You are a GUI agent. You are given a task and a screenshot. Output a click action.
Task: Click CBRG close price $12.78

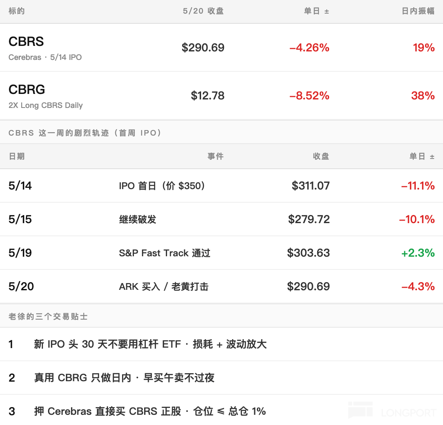coord(207,96)
